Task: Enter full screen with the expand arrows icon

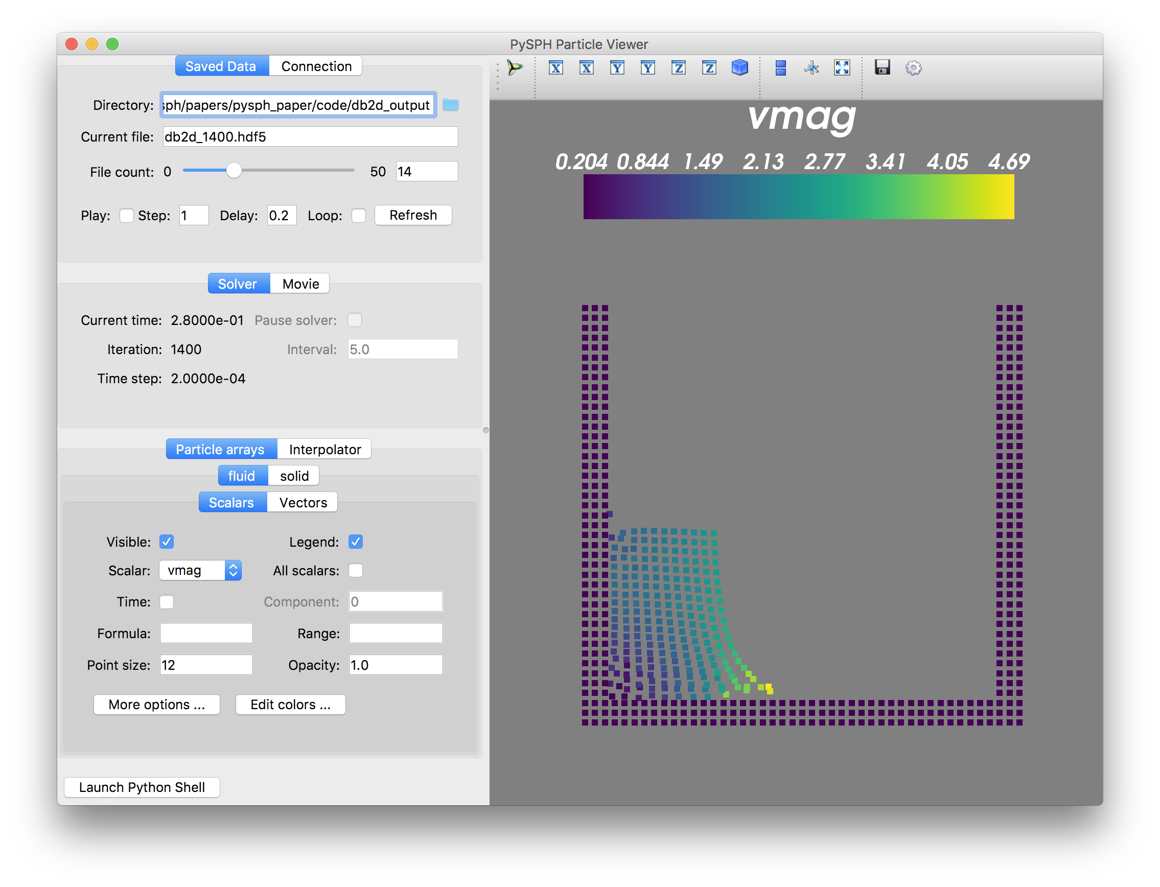Action: (842, 67)
